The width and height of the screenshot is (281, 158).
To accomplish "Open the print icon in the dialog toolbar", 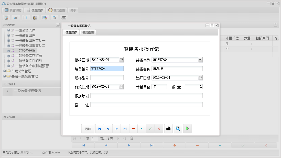I will pos(168,129).
